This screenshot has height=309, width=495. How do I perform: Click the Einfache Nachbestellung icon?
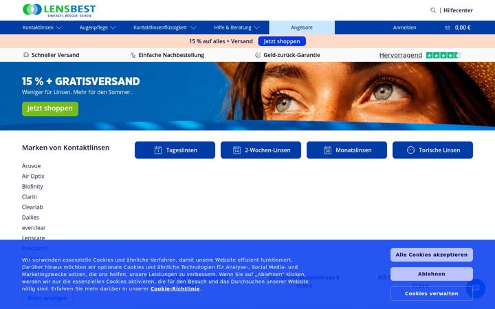tap(133, 55)
